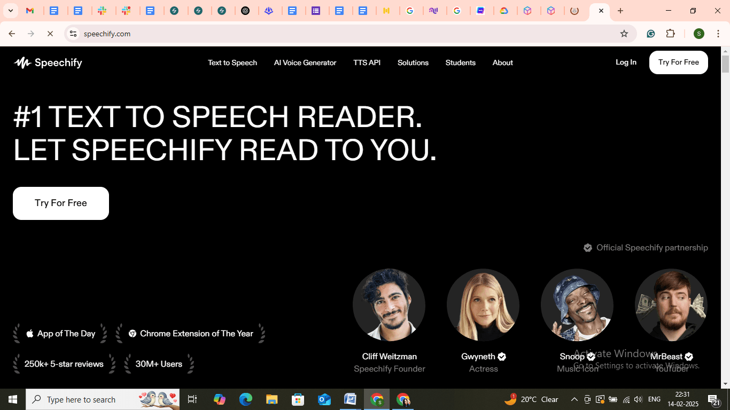The width and height of the screenshot is (730, 410).
Task: Open the TTS API menu
Action: click(x=367, y=62)
